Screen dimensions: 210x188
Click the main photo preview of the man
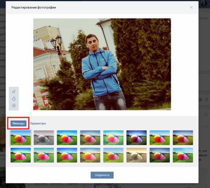[x=102, y=64]
